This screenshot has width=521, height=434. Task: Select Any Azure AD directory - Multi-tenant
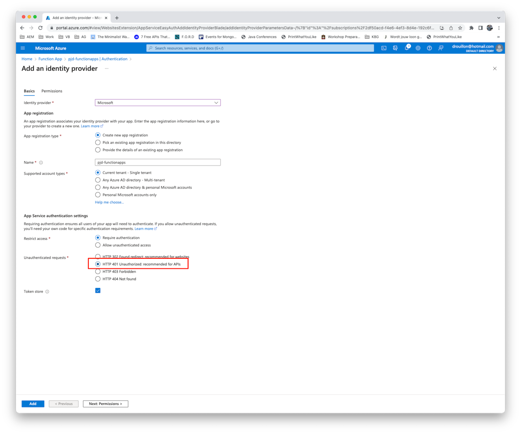click(98, 180)
